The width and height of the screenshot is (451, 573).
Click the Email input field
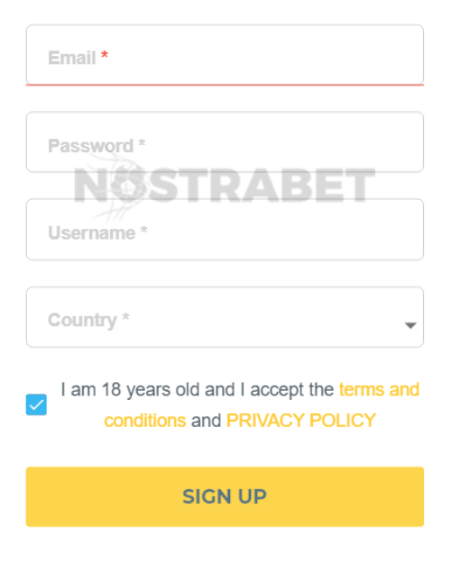pyautogui.click(x=225, y=55)
